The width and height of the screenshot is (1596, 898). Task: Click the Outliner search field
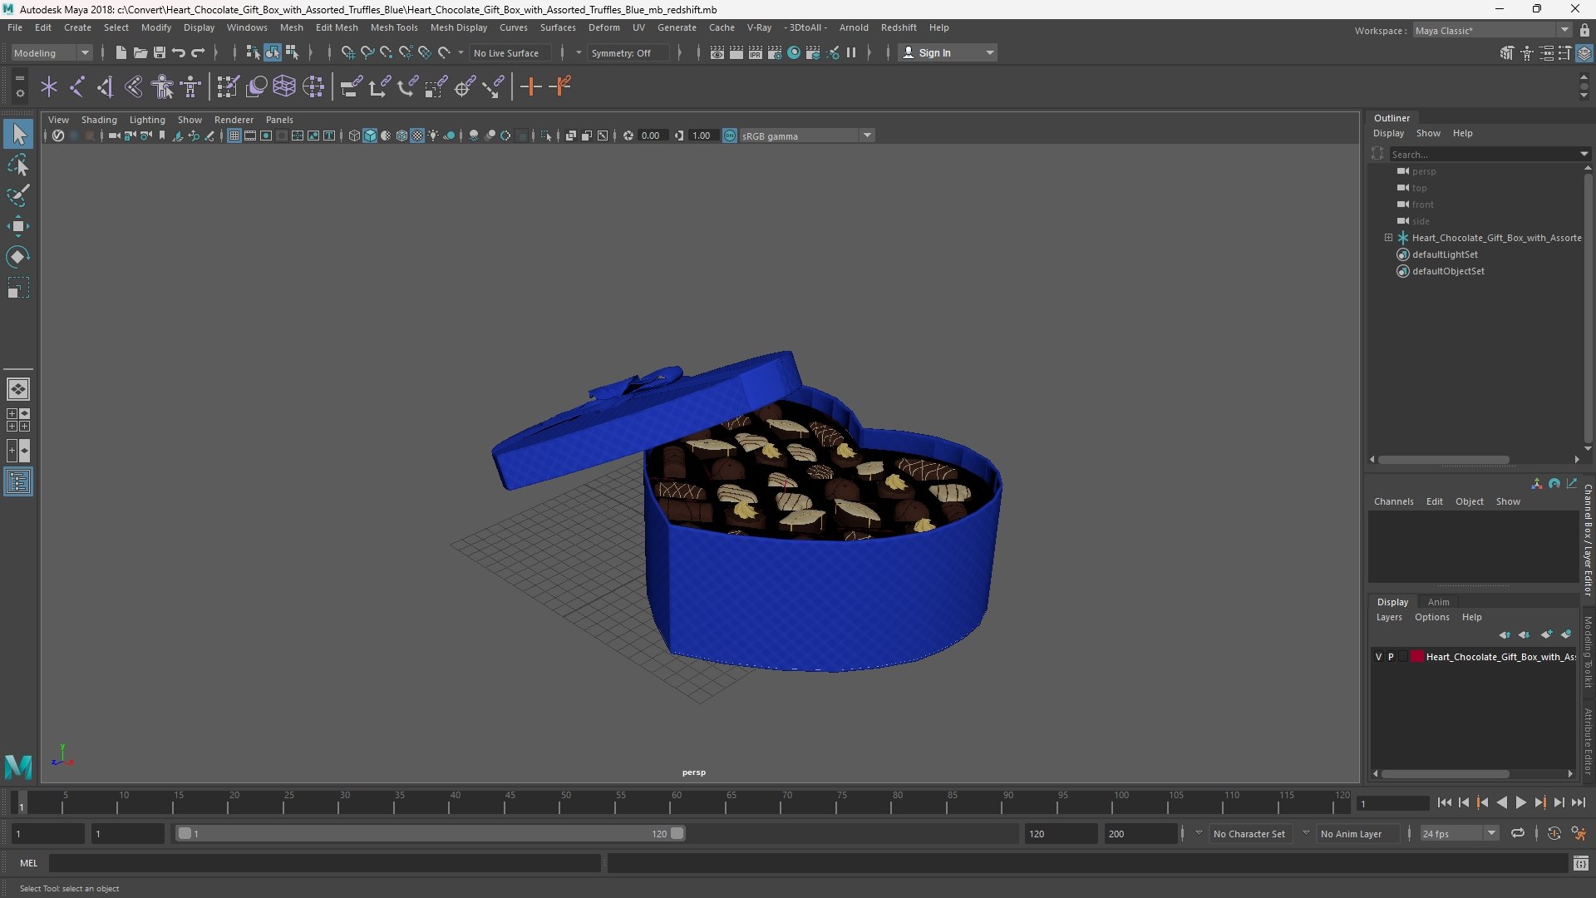point(1484,154)
